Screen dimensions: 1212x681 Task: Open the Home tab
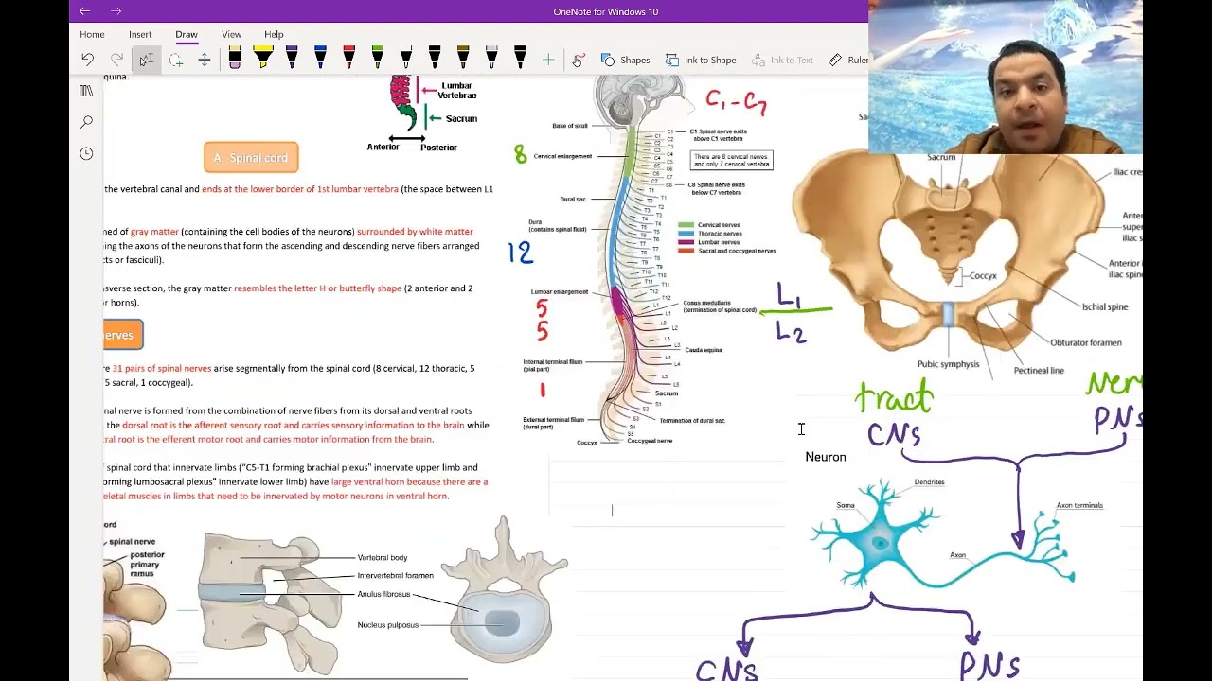point(92,34)
